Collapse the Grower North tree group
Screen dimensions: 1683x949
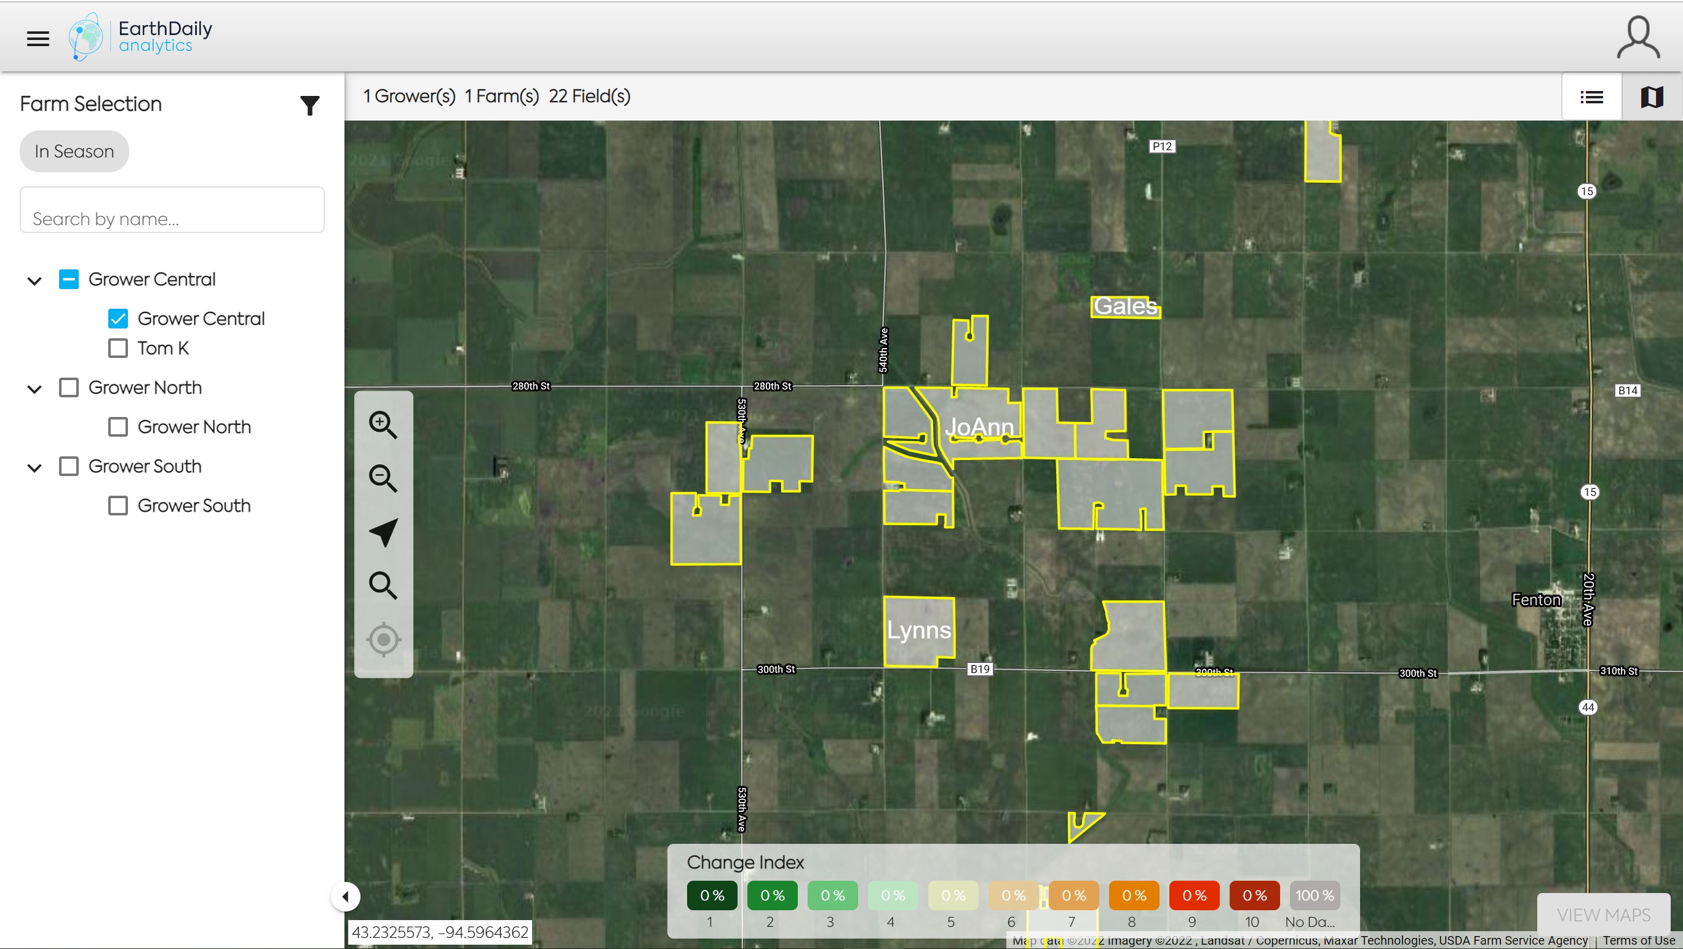pos(34,389)
